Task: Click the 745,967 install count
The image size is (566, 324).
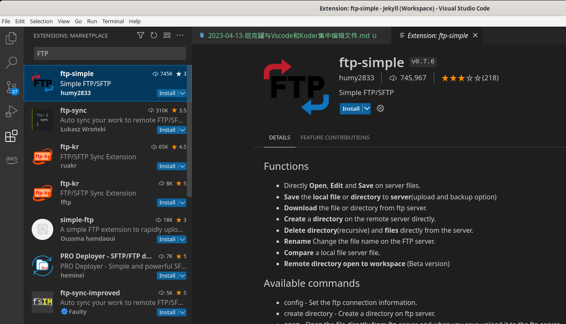Action: pos(408,78)
